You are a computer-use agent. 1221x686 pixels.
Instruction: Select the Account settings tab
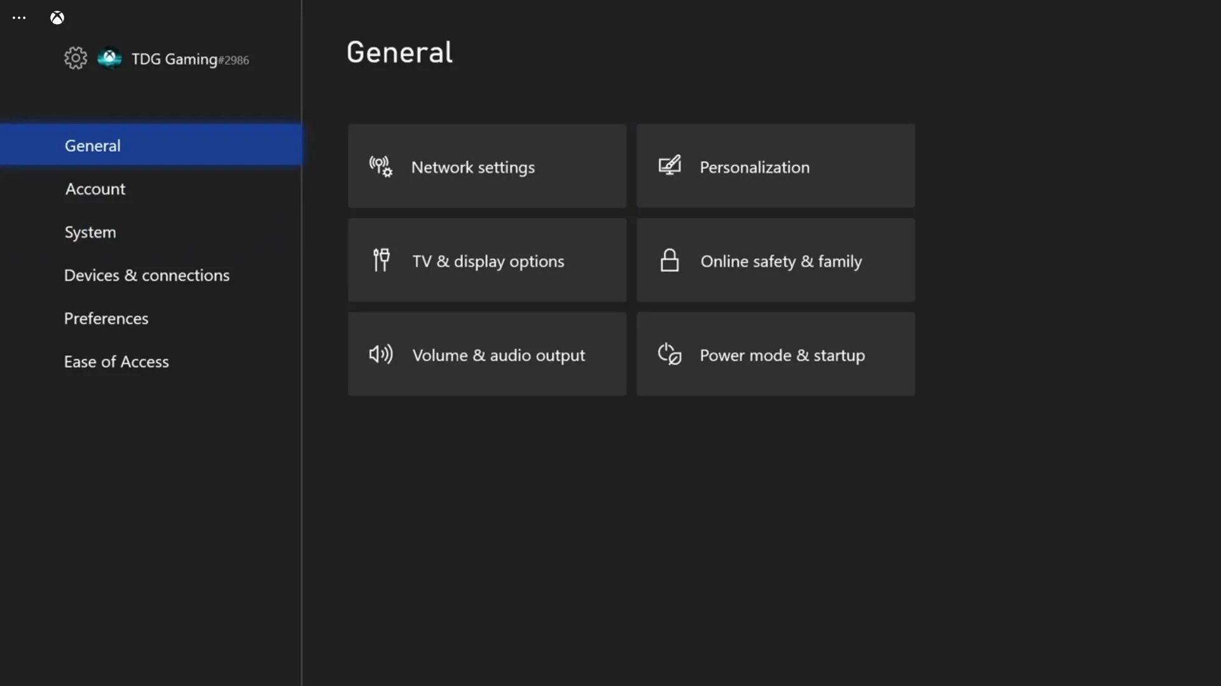(x=95, y=187)
